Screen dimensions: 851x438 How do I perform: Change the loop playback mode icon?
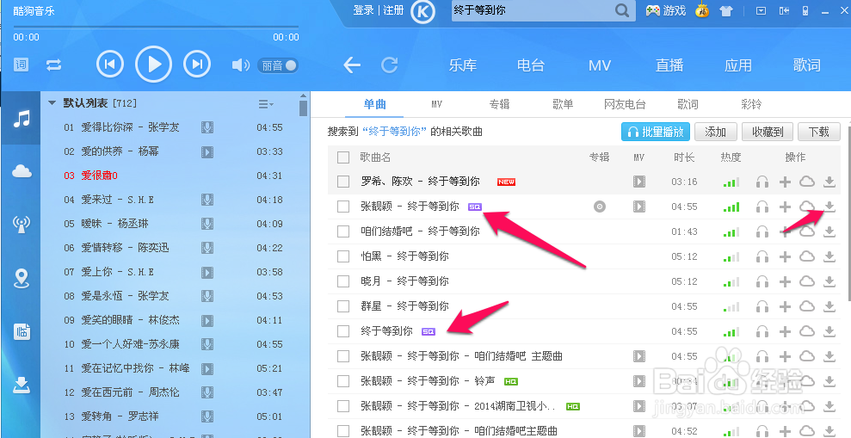(x=53, y=65)
